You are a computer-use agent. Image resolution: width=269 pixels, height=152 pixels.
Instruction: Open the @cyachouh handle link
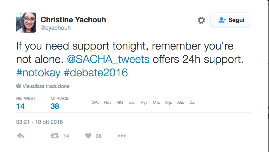(56, 28)
